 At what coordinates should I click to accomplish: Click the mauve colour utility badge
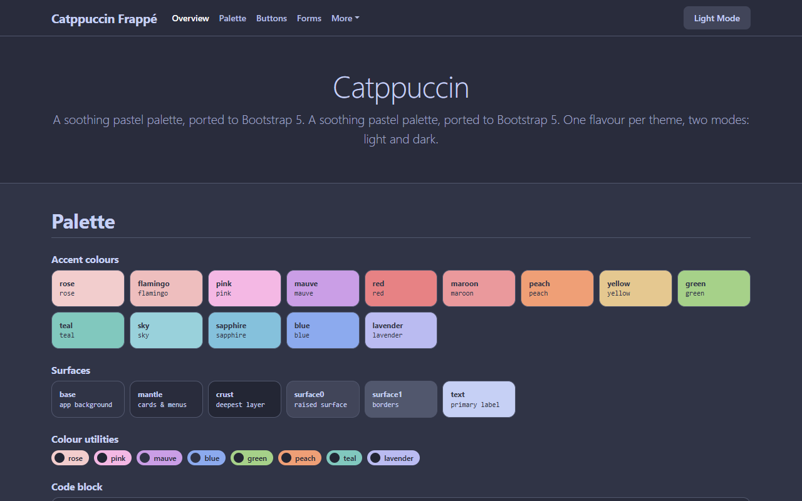point(159,458)
